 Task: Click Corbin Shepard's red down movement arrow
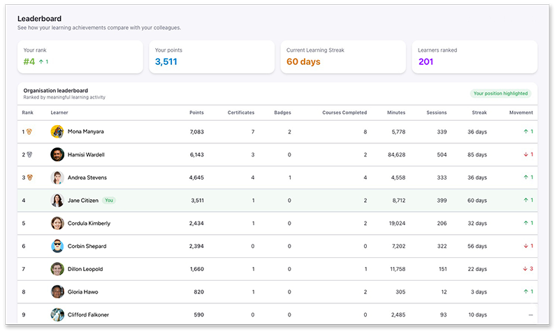click(525, 246)
